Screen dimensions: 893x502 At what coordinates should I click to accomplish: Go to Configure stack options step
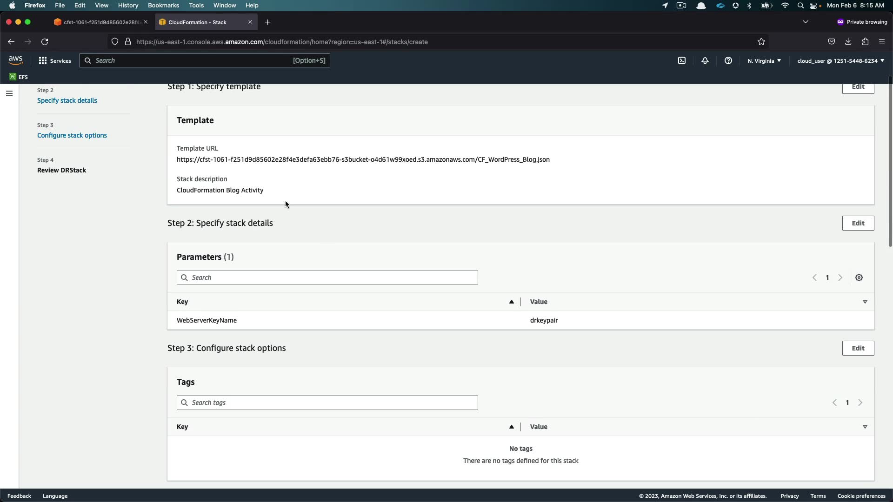[x=72, y=135]
